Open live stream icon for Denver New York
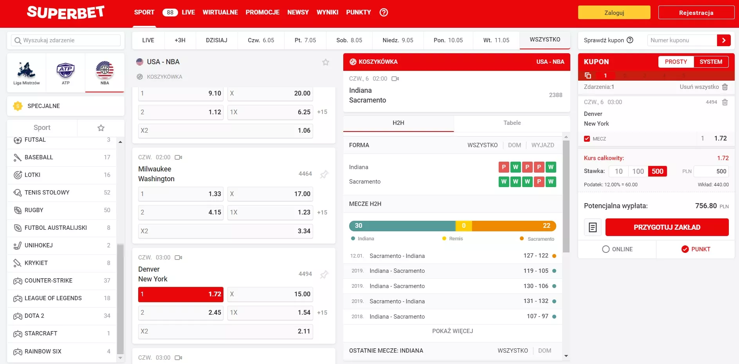The height and width of the screenshot is (364, 739). [x=178, y=258]
